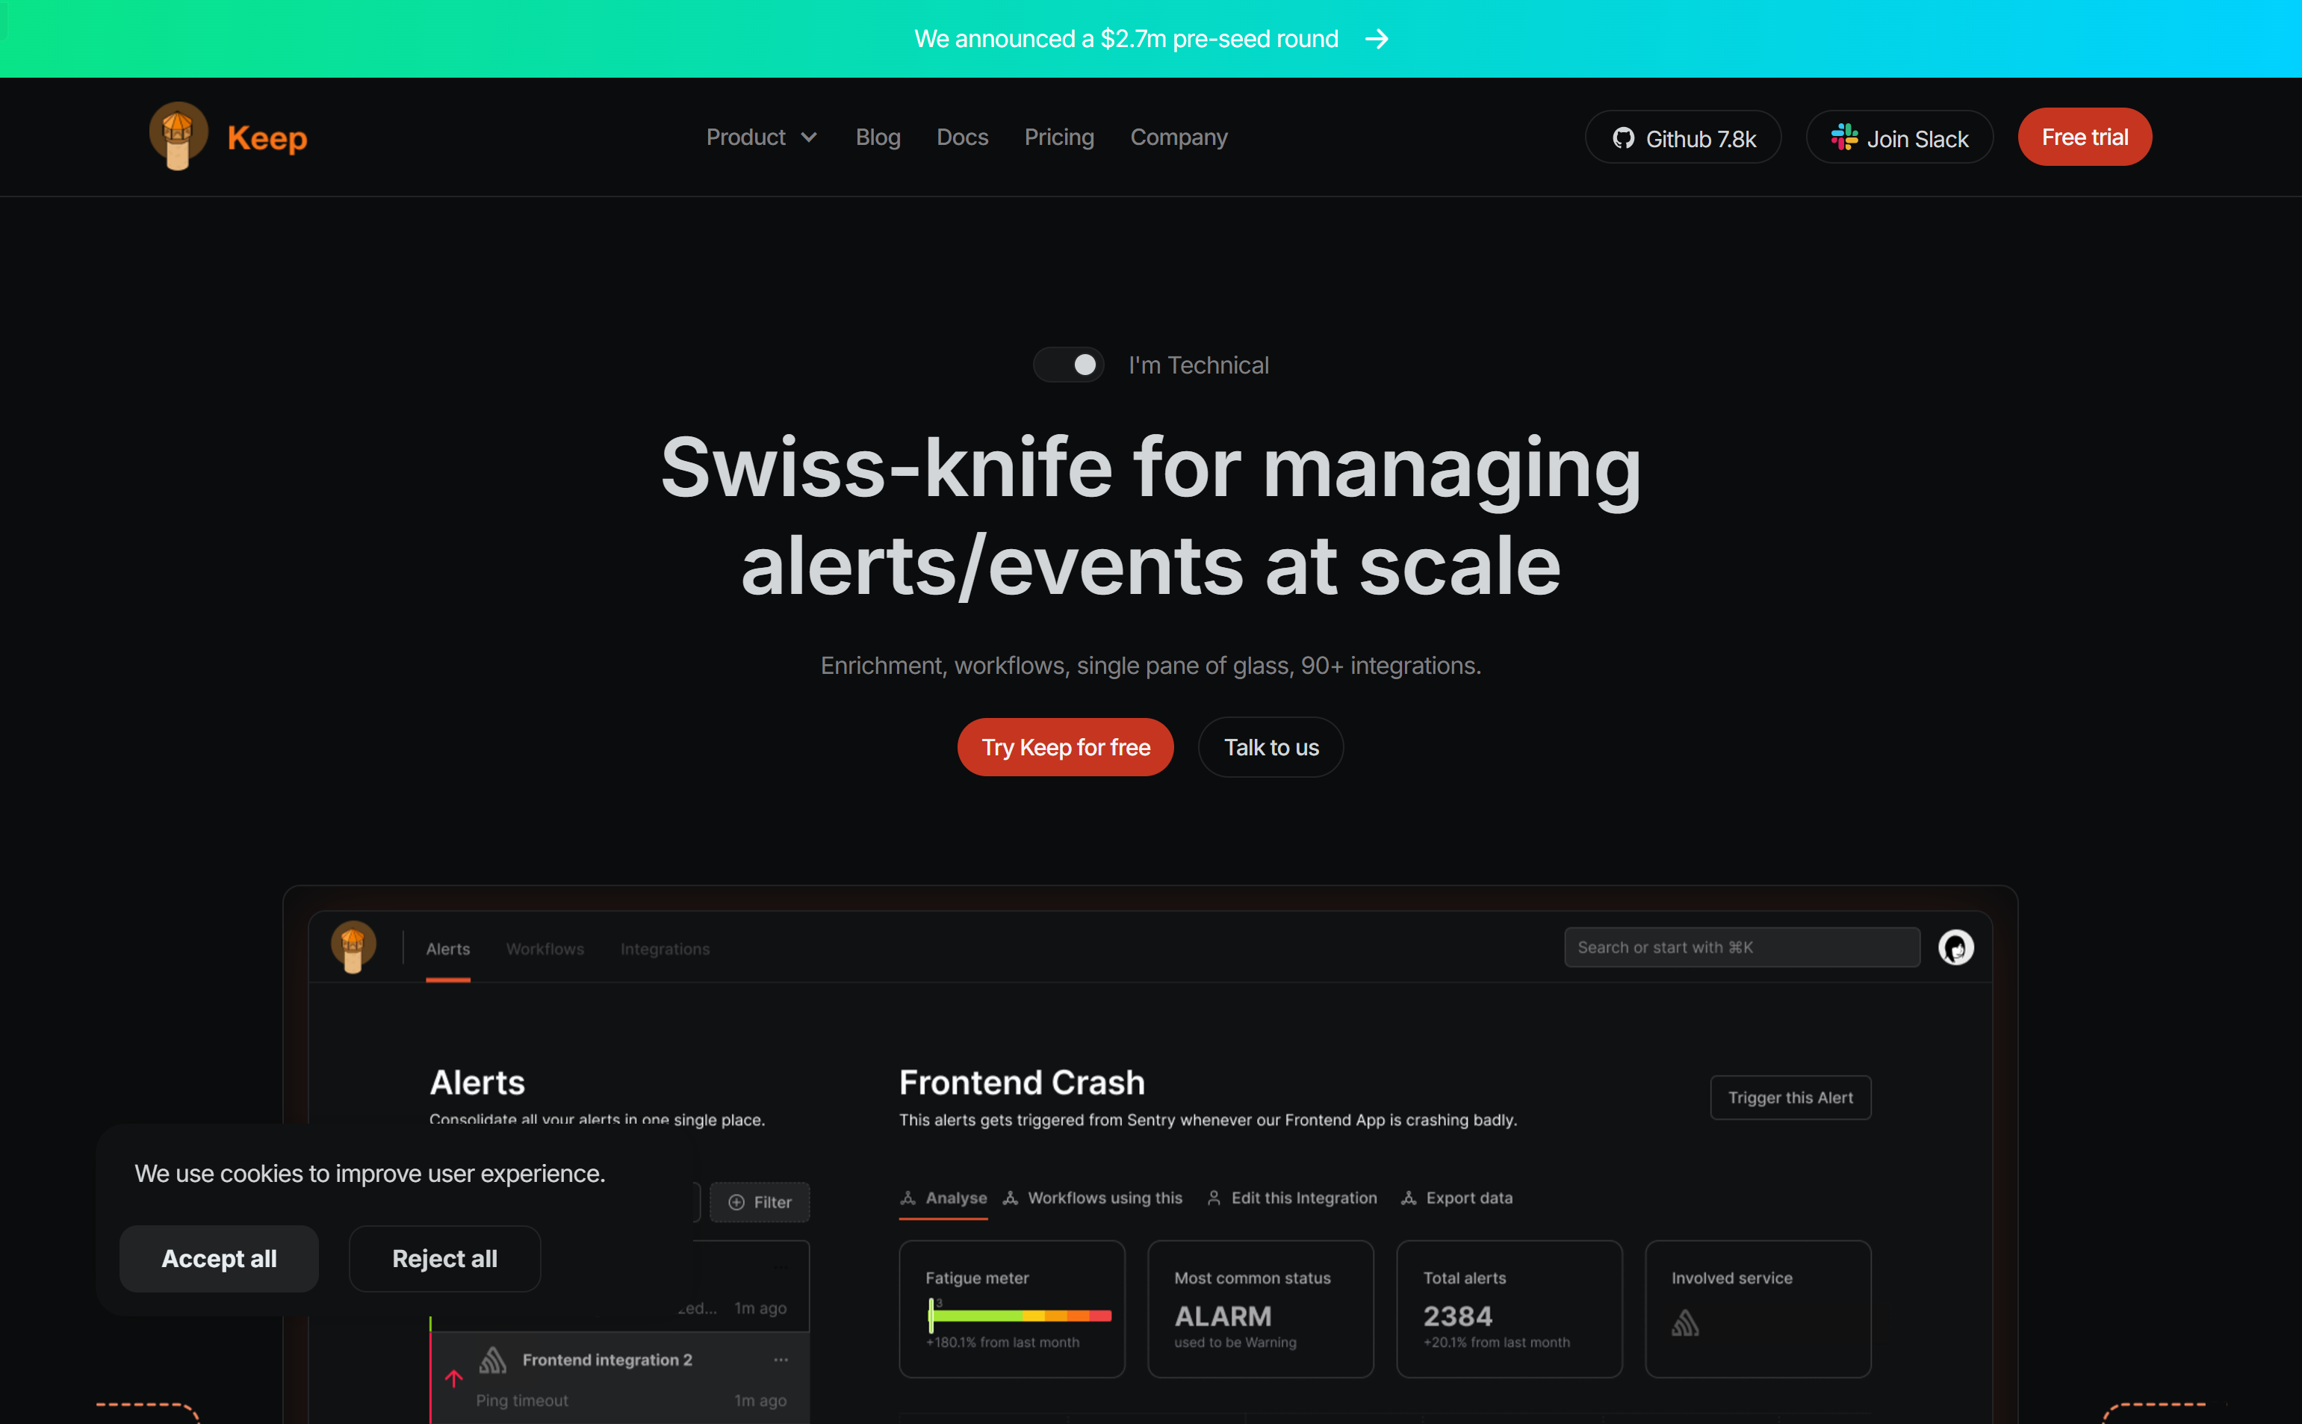Image resolution: width=2302 pixels, height=1424 pixels.
Task: Toggle cookie preference Accept all
Action: pyautogui.click(x=219, y=1258)
